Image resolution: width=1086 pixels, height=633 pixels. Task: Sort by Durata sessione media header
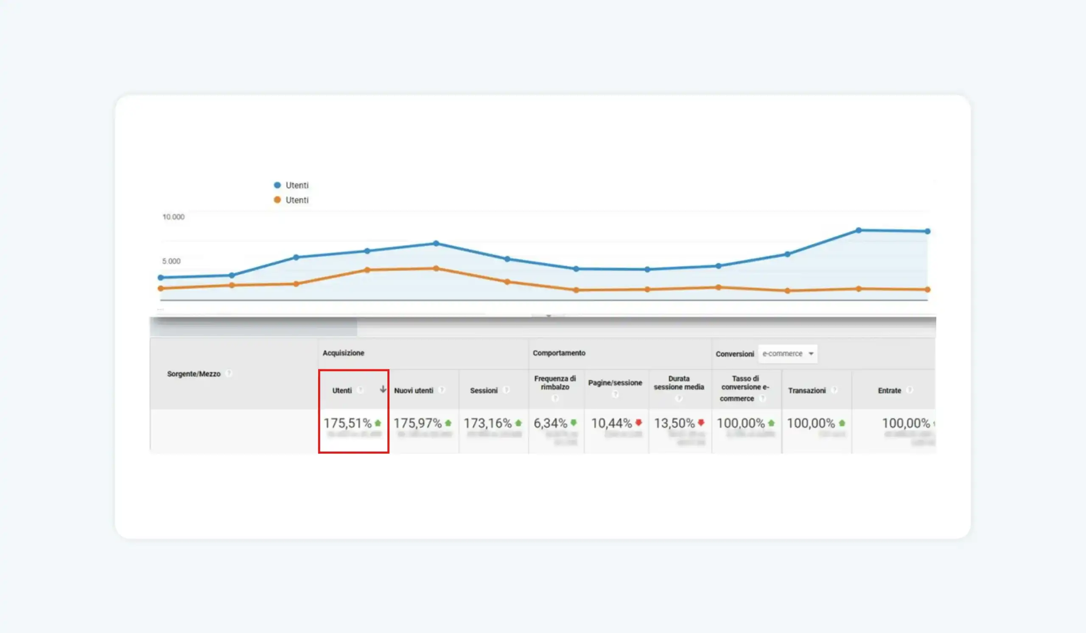(x=679, y=383)
